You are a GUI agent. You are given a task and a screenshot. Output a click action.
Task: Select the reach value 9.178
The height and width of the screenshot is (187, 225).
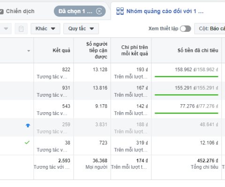click(x=101, y=106)
